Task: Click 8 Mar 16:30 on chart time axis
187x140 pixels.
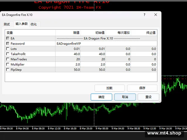Action: [x=70, y=129]
